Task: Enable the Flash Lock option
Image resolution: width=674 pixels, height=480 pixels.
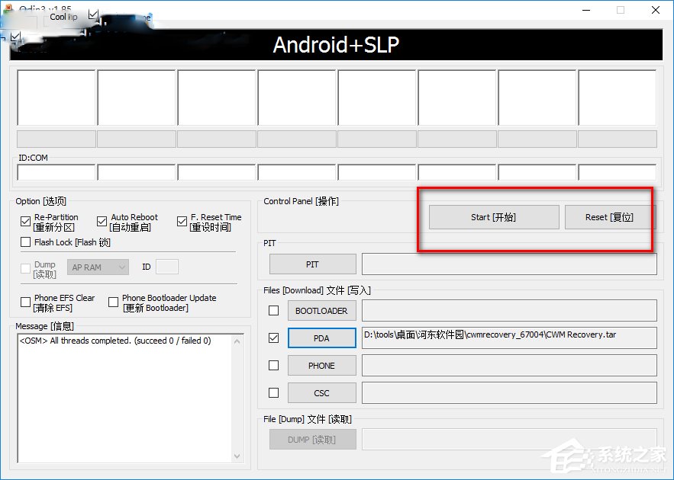Action: click(25, 242)
